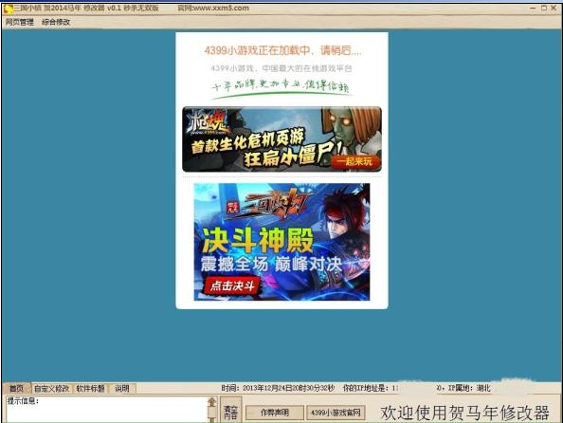
Task: Click the 作弊声明 button
Action: (275, 413)
